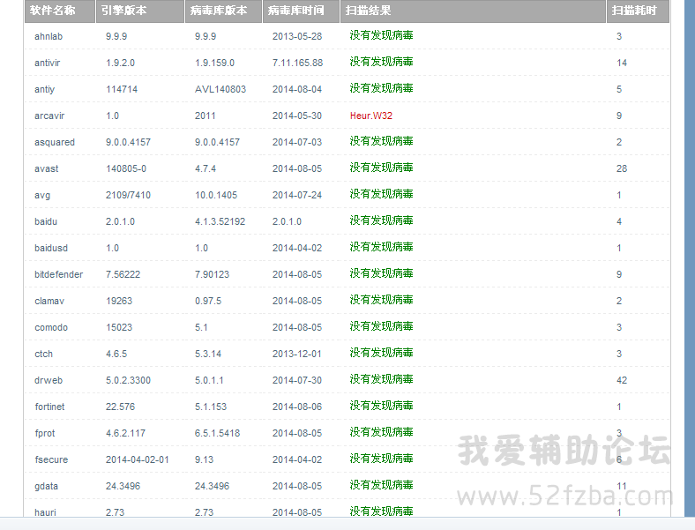
Task: Select the comodo row name
Action: pyautogui.click(x=51, y=327)
